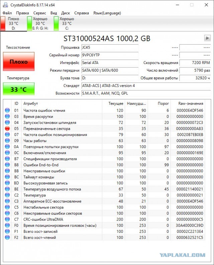Minimize the CrystalDiskInfo window

[178, 5]
